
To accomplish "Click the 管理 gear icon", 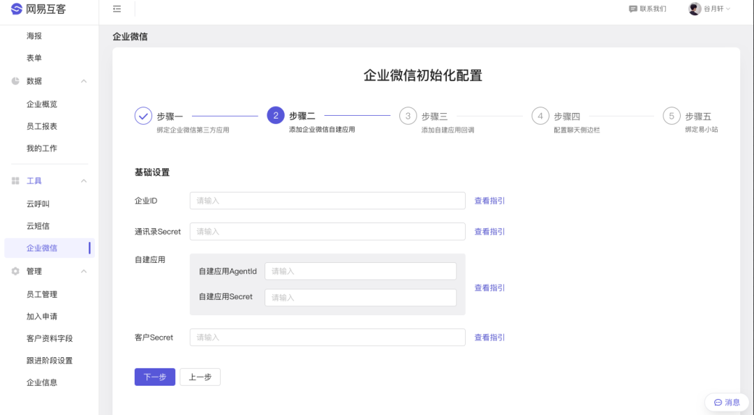I will (x=15, y=271).
